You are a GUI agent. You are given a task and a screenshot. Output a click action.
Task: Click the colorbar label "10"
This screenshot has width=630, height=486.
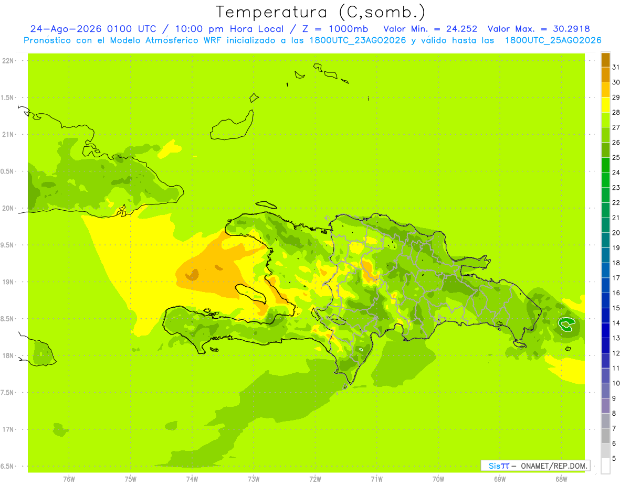point(616,383)
